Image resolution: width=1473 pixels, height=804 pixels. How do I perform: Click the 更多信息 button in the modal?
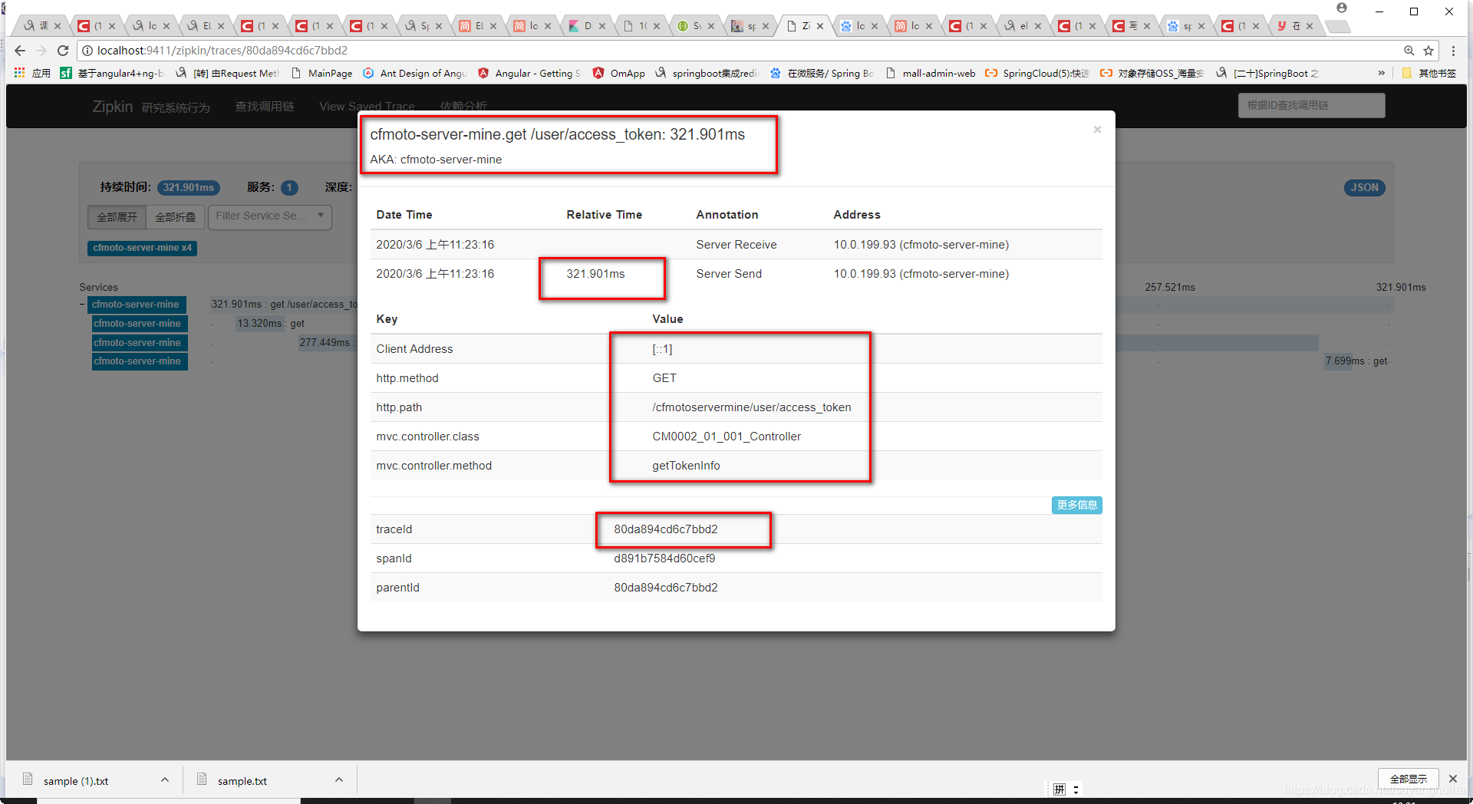point(1076,505)
